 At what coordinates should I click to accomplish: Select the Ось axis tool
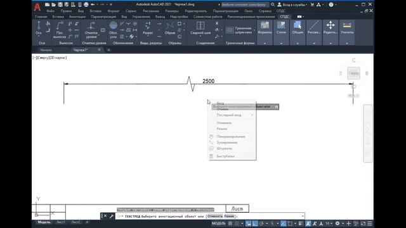pyautogui.click(x=39, y=28)
